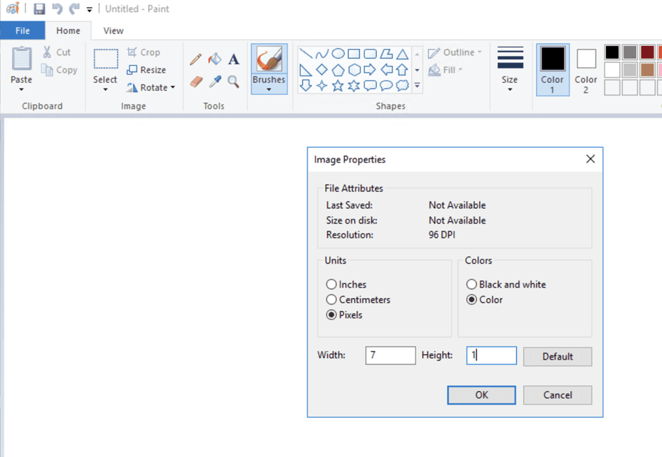This screenshot has width=662, height=457.
Task: Select the Fill with color tool
Action: coord(215,58)
